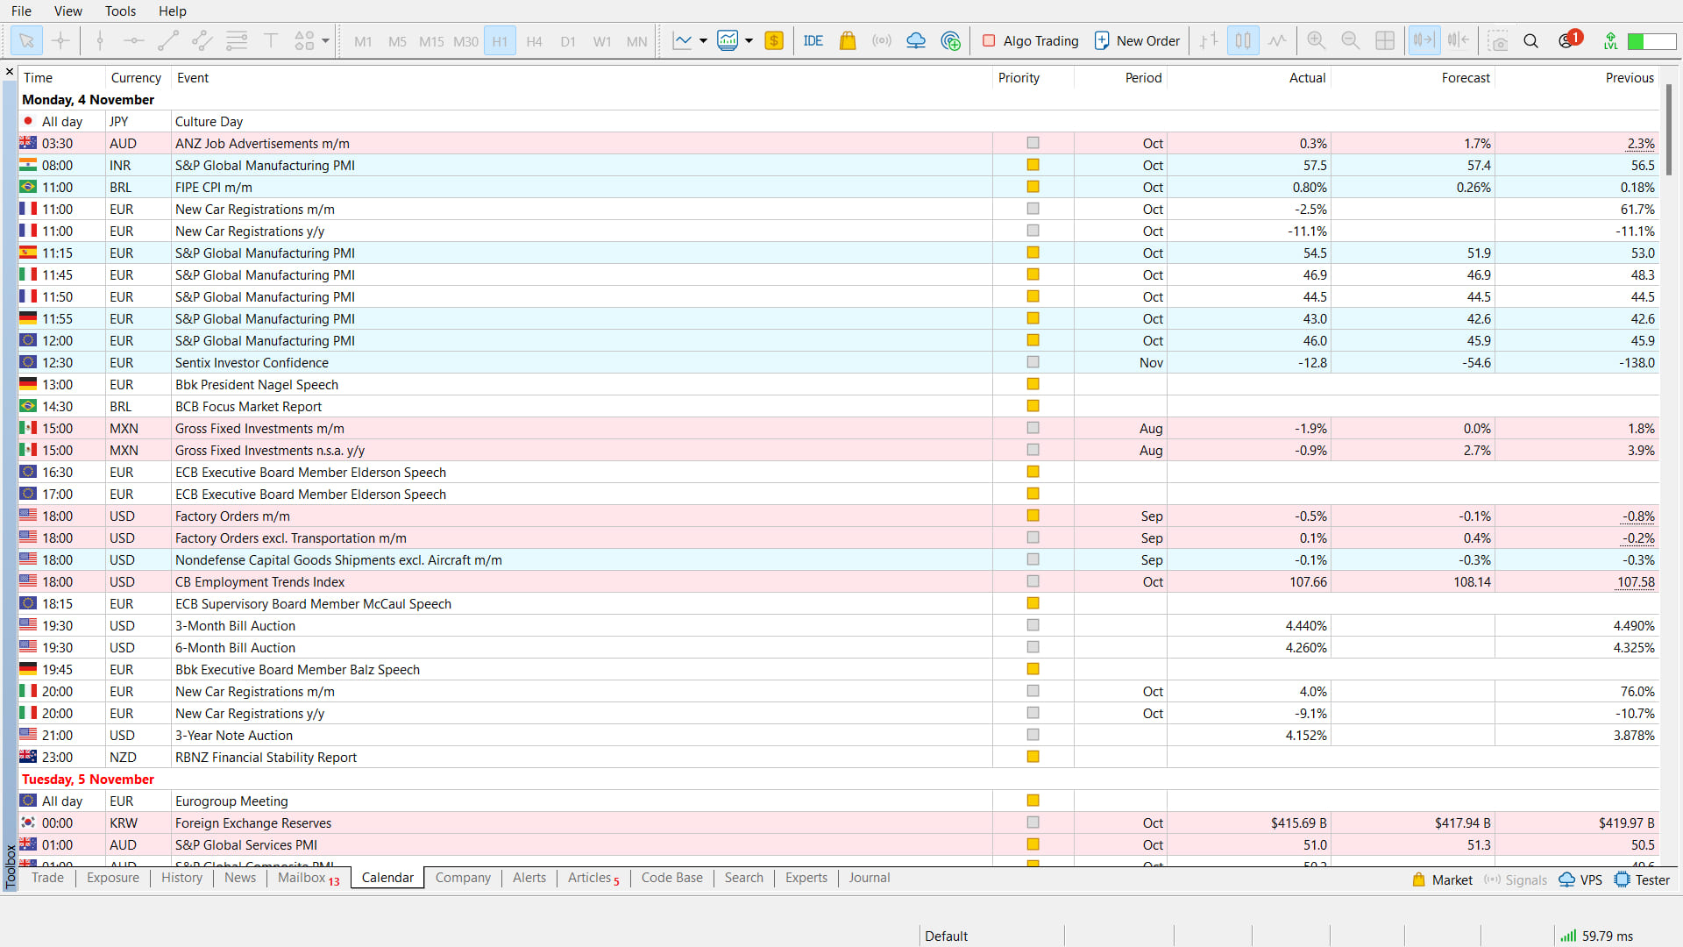The width and height of the screenshot is (1683, 947).
Task: Open the search magnifier icon
Action: click(x=1531, y=40)
